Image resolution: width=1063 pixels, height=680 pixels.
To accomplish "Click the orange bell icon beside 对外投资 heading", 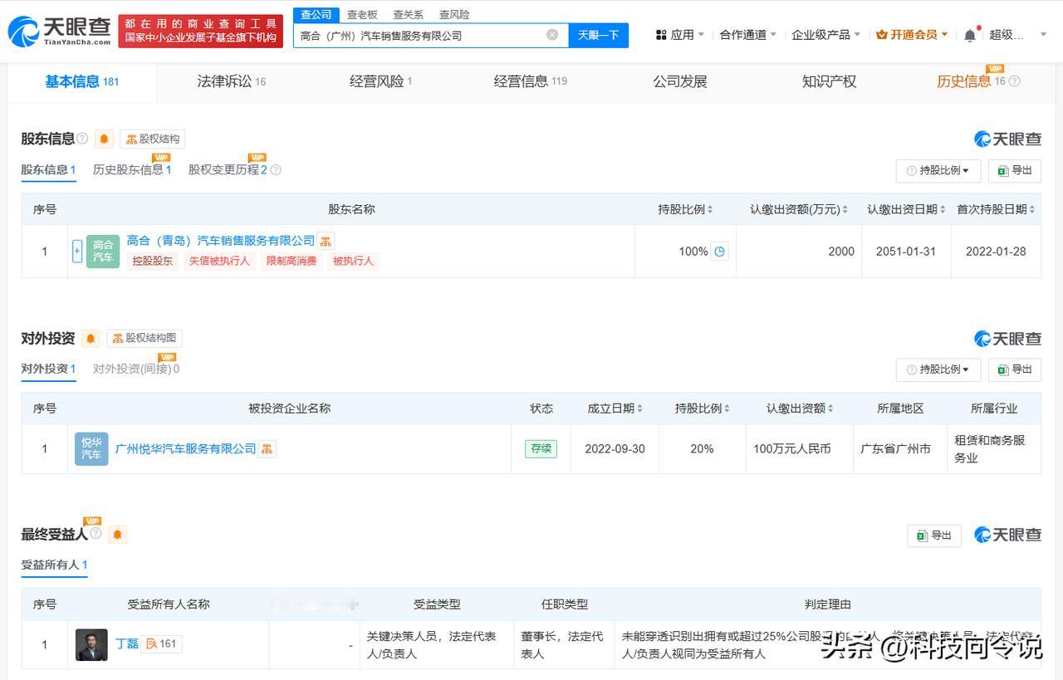I will (91, 338).
